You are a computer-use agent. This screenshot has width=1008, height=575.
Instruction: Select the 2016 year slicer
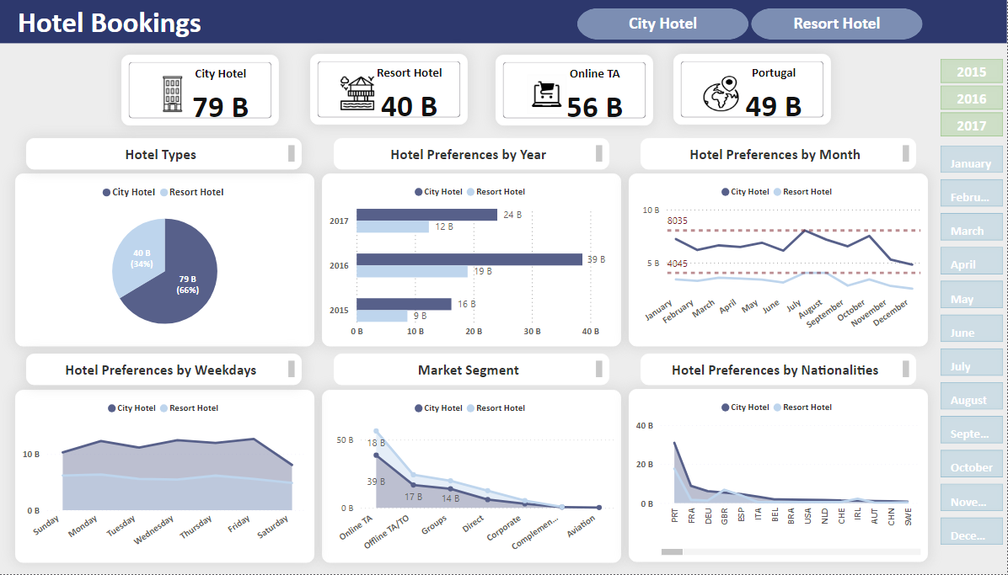pos(972,98)
